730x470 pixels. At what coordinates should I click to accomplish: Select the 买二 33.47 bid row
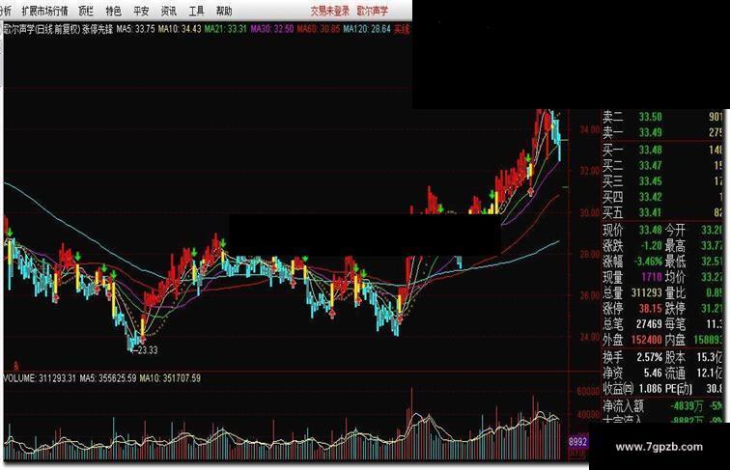coord(663,166)
